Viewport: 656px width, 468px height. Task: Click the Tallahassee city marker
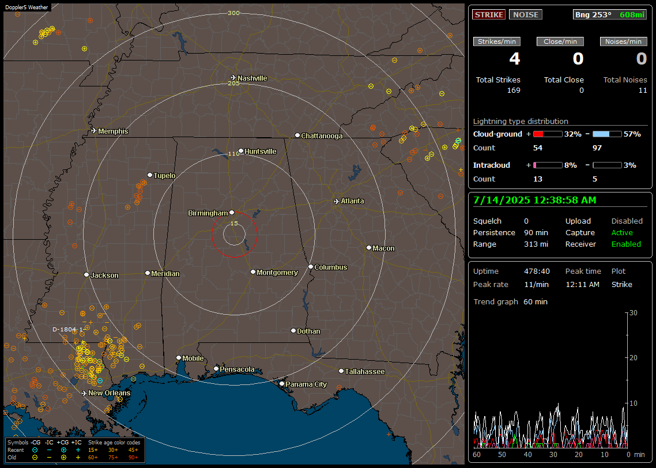pyautogui.click(x=341, y=371)
